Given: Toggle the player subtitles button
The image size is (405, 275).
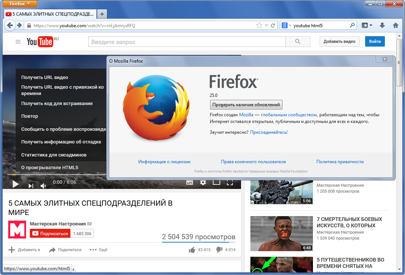Looking at the screenshot, I should point(190,183).
